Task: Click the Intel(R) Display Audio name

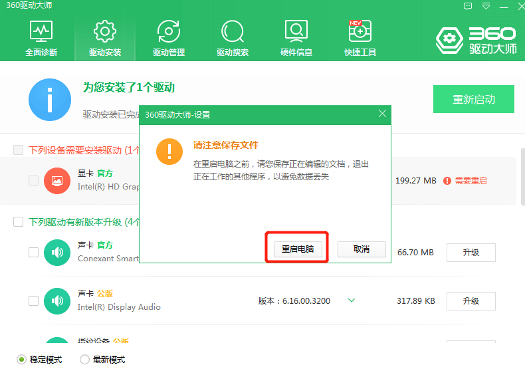Action: tap(119, 307)
